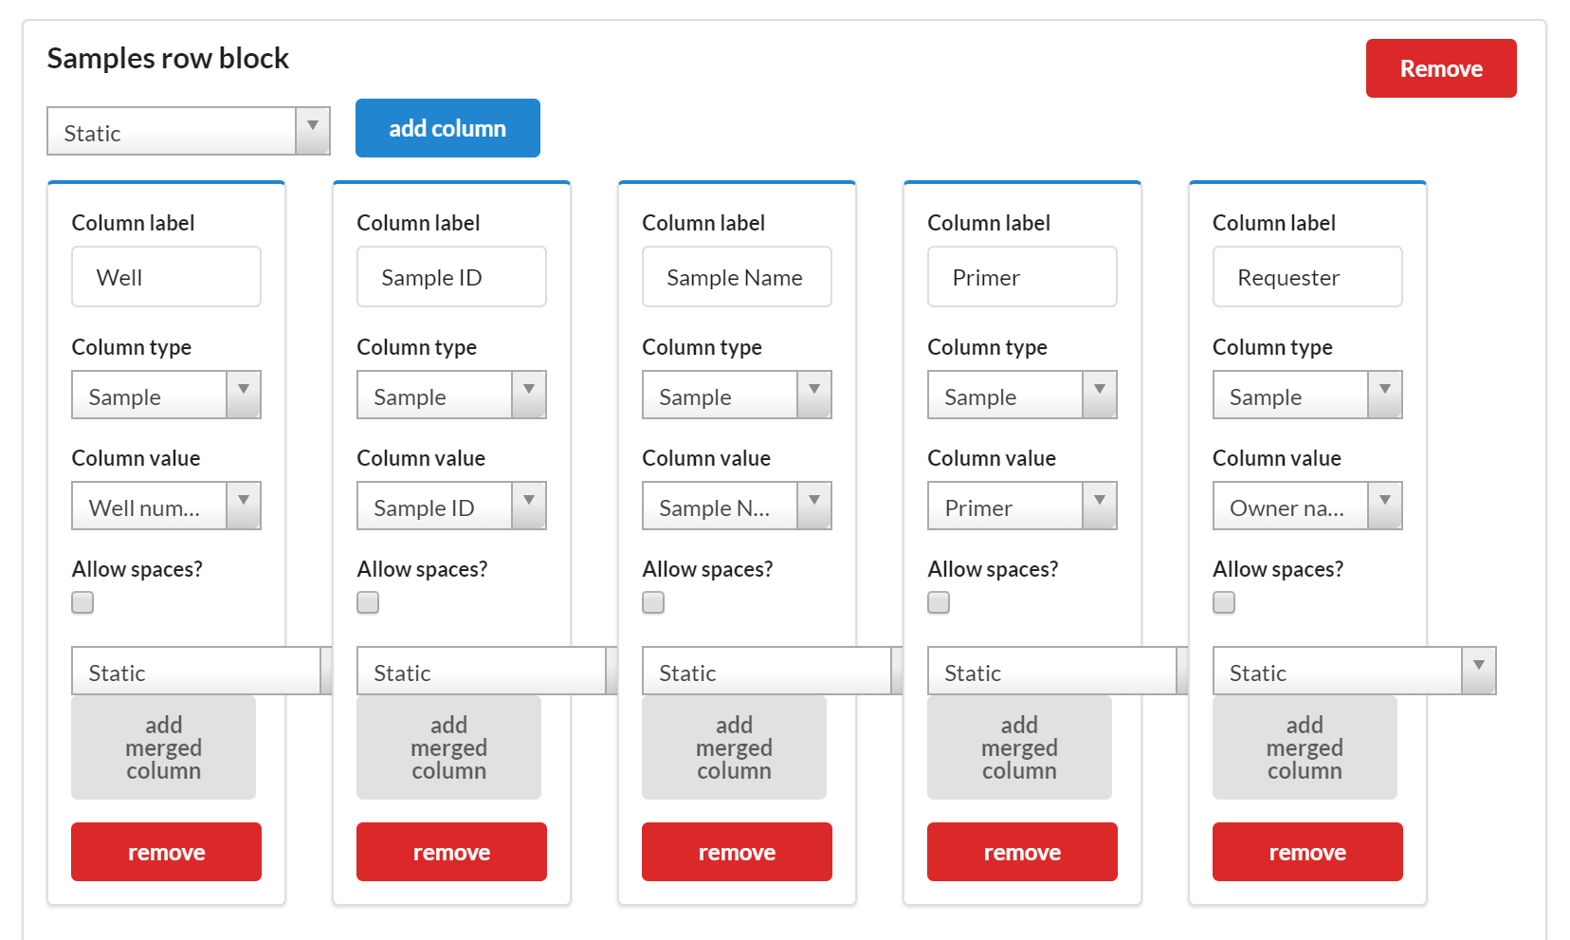Tick Allow spaces for the Sample Name column
The width and height of the screenshot is (1570, 940).
click(x=653, y=602)
